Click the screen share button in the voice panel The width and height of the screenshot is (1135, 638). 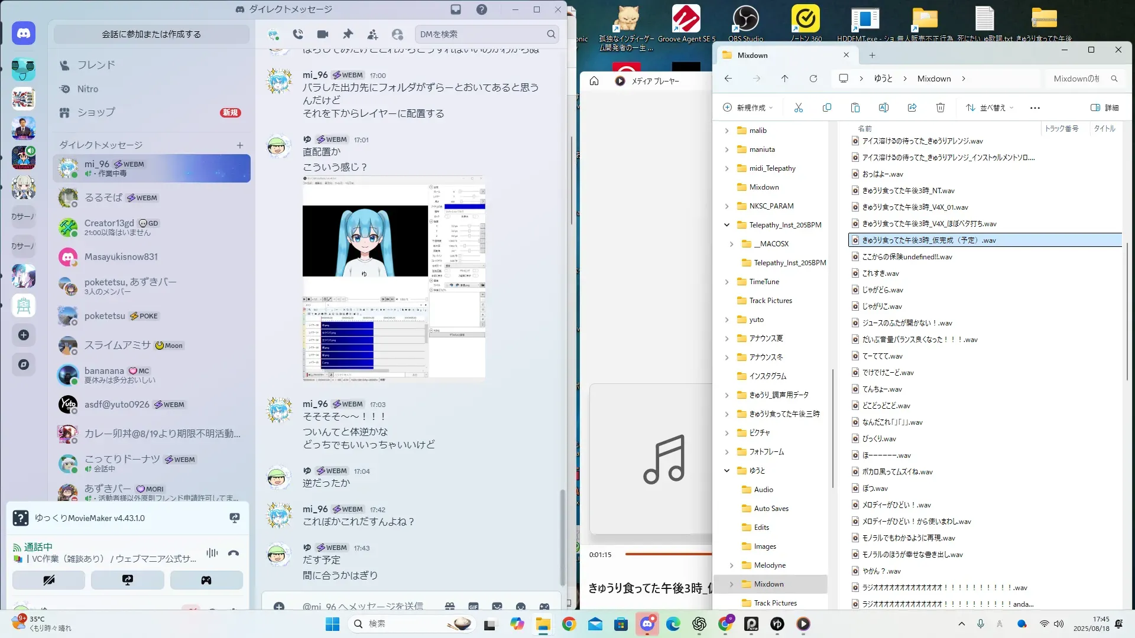[x=128, y=580]
